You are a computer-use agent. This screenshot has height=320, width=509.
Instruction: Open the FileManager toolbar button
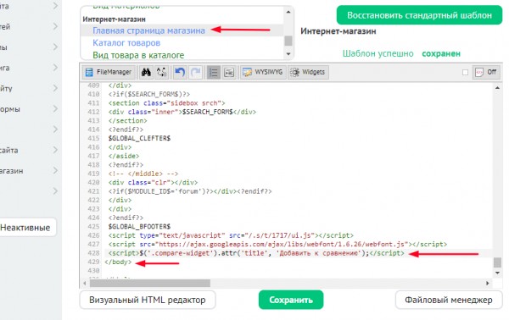(109, 72)
